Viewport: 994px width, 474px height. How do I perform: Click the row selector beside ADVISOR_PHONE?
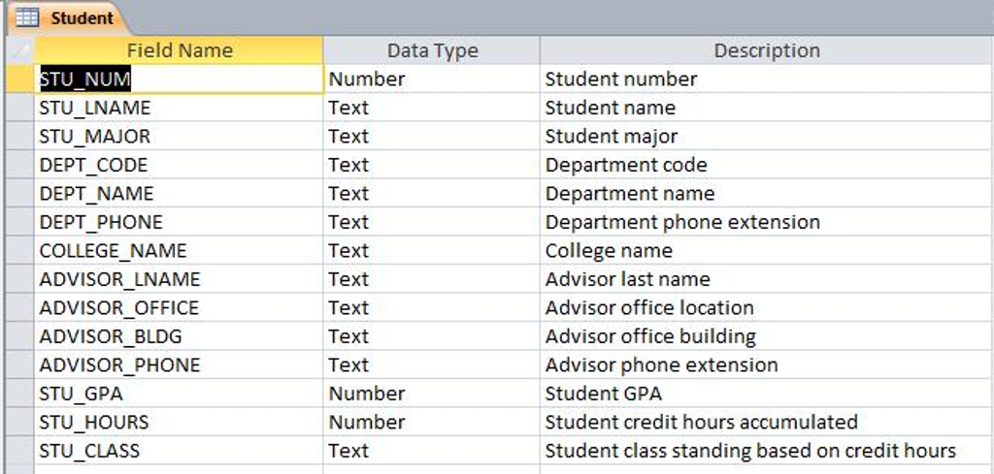[19, 365]
